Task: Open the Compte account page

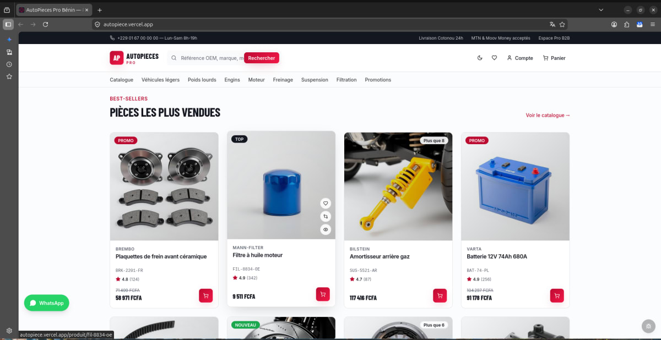Action: (520, 58)
